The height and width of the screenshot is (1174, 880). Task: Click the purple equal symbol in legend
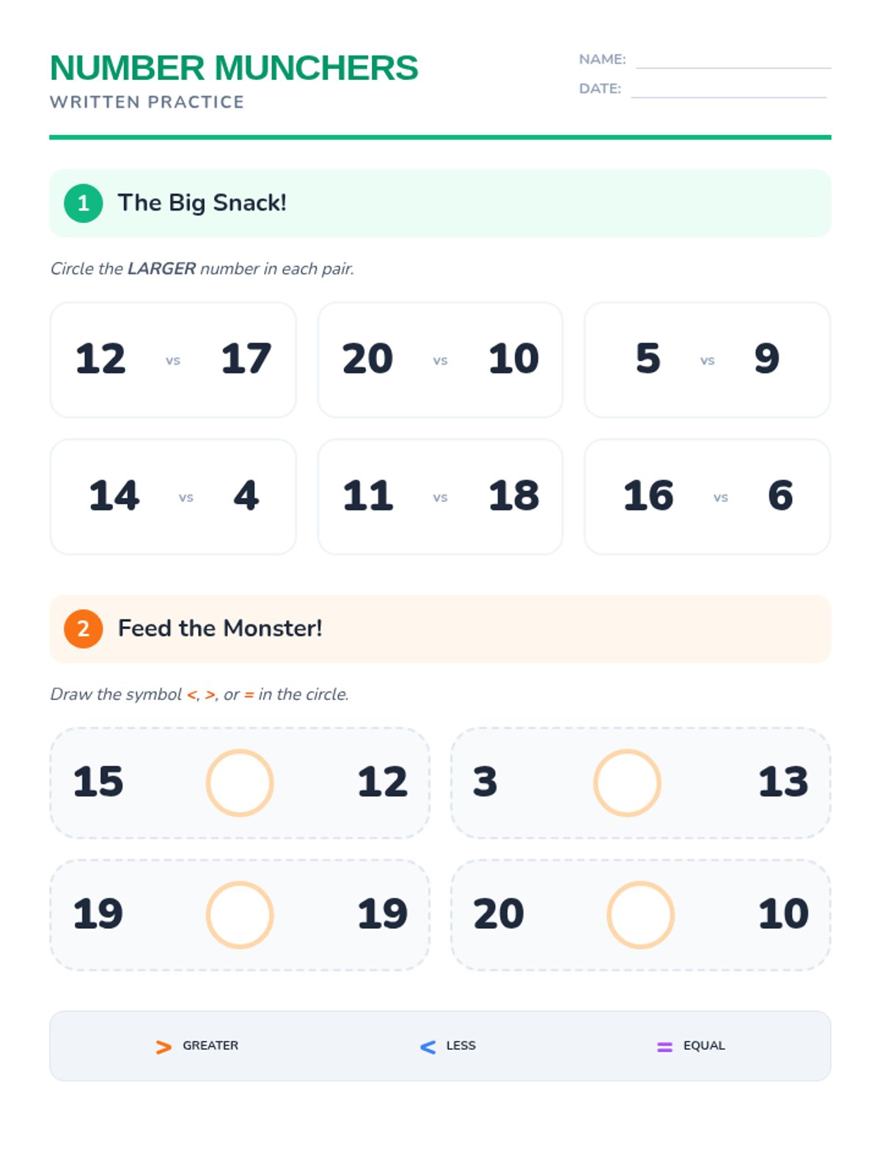tap(664, 1047)
